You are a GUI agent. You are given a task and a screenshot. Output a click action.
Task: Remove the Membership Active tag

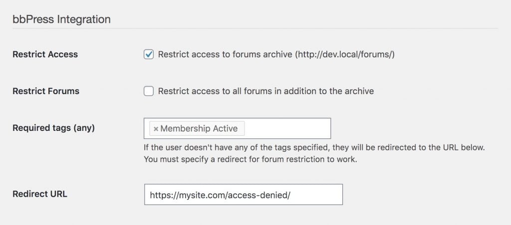point(156,129)
